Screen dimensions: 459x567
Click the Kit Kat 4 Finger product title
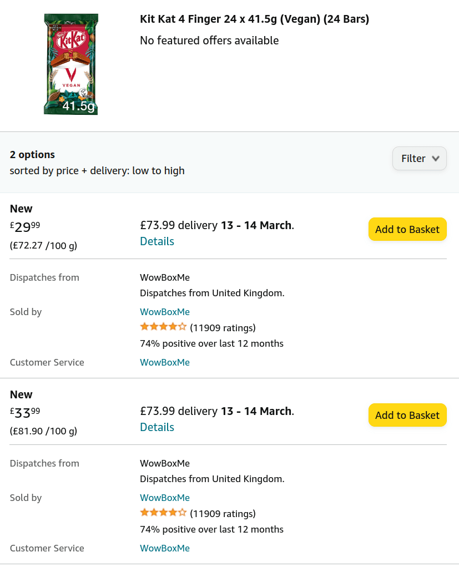254,19
